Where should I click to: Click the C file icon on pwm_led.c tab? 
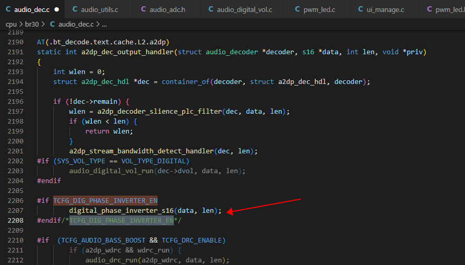pos(297,9)
